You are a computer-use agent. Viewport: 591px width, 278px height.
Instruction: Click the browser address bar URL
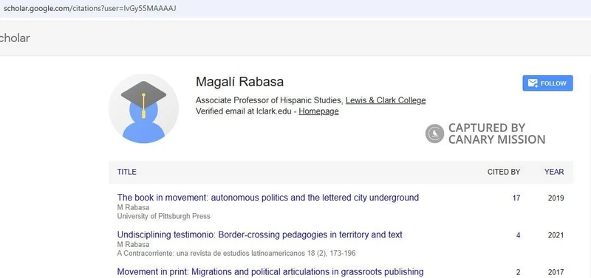[x=89, y=8]
